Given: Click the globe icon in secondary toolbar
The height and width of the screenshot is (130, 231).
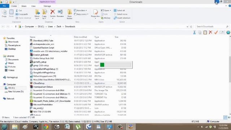Looking at the screenshot, I should [x=228, y=32].
